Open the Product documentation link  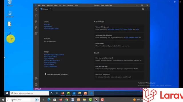click(x=52, y=61)
